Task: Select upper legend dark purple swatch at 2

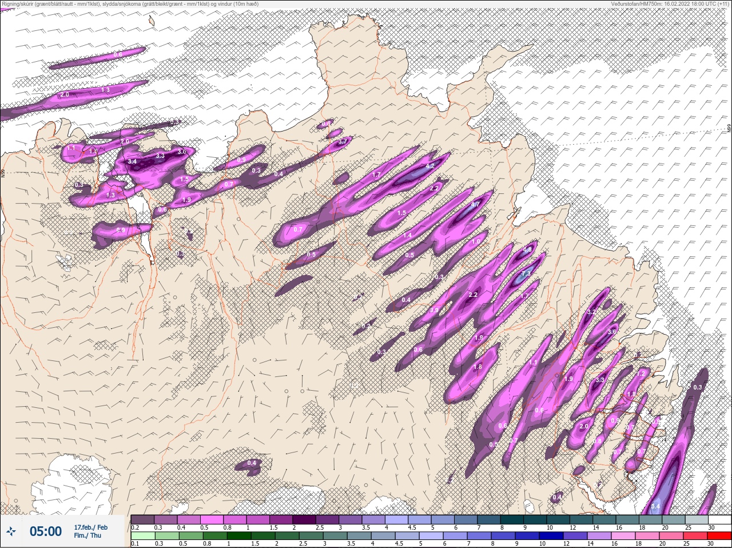Action: tap(304, 519)
